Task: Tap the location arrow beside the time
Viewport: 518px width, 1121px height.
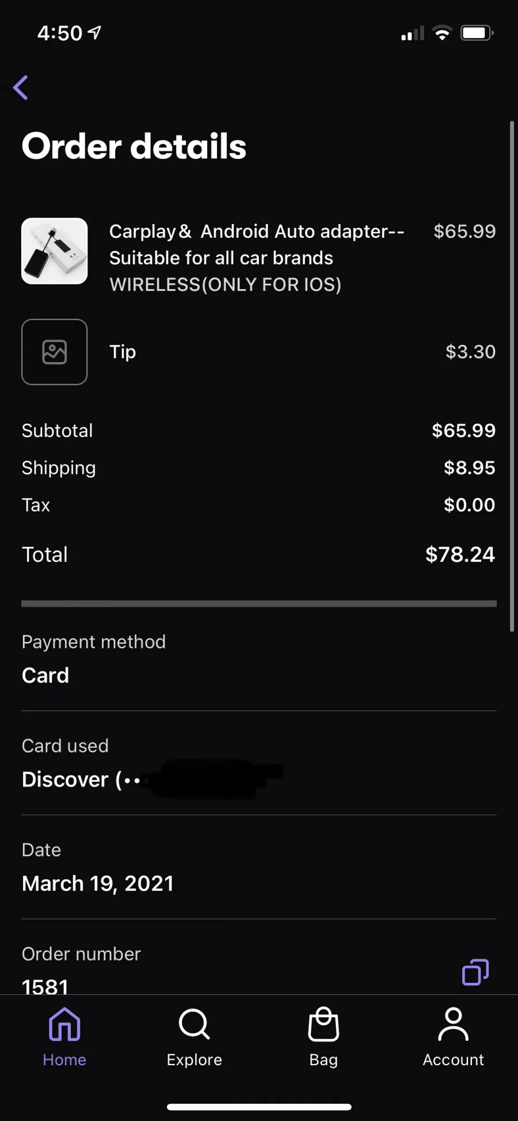Action: tap(94, 33)
